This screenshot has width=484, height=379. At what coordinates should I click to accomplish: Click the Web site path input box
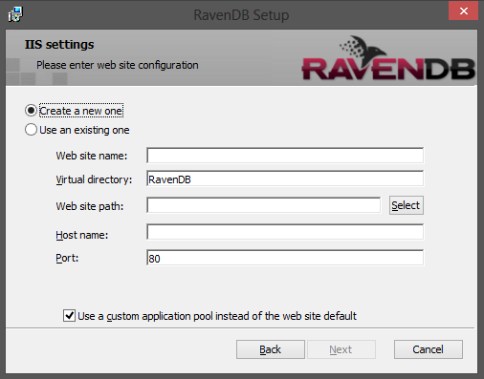coord(264,205)
